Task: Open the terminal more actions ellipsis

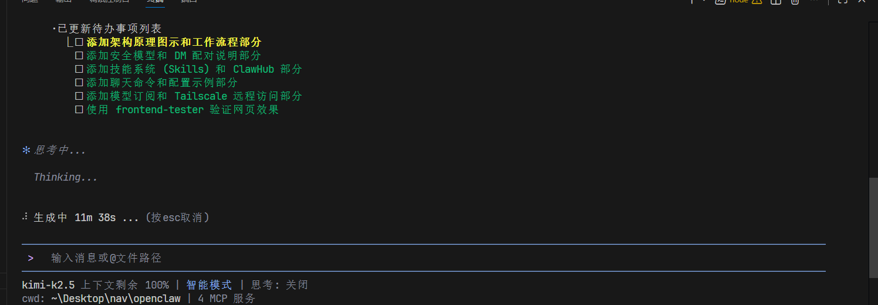Action: 814,2
